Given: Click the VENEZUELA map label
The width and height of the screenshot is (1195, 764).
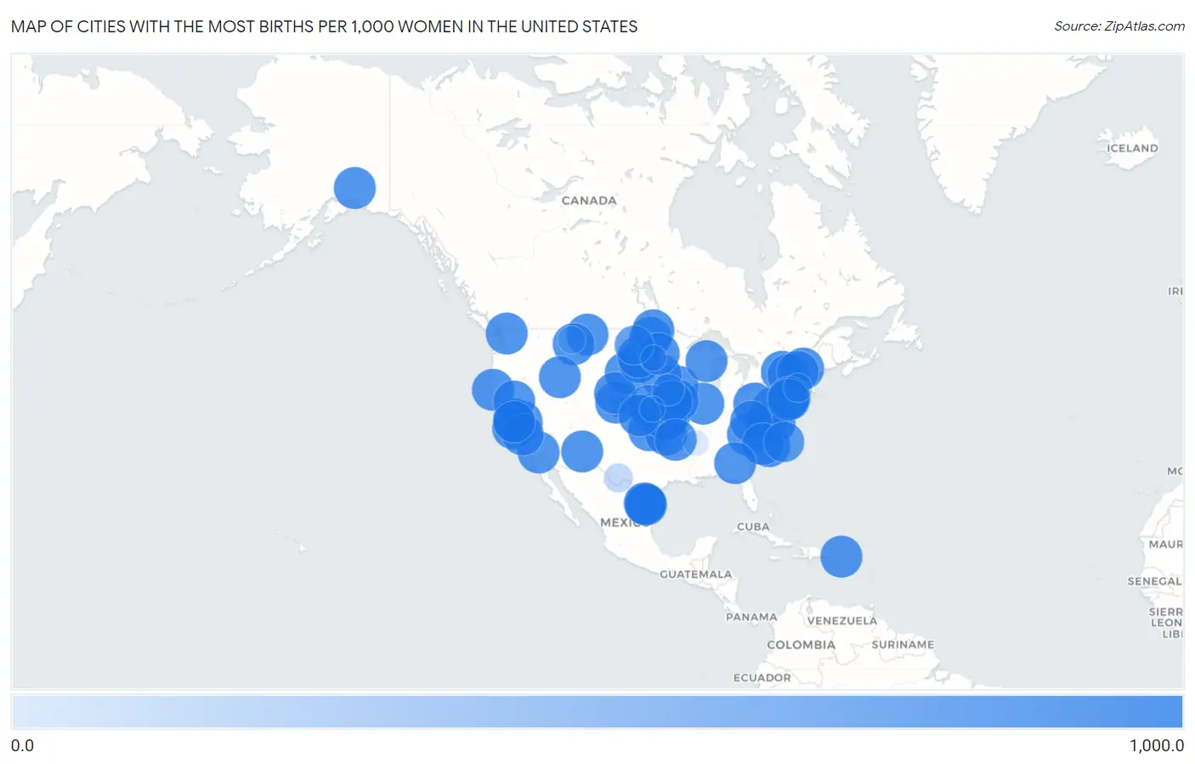Looking at the screenshot, I should [841, 621].
